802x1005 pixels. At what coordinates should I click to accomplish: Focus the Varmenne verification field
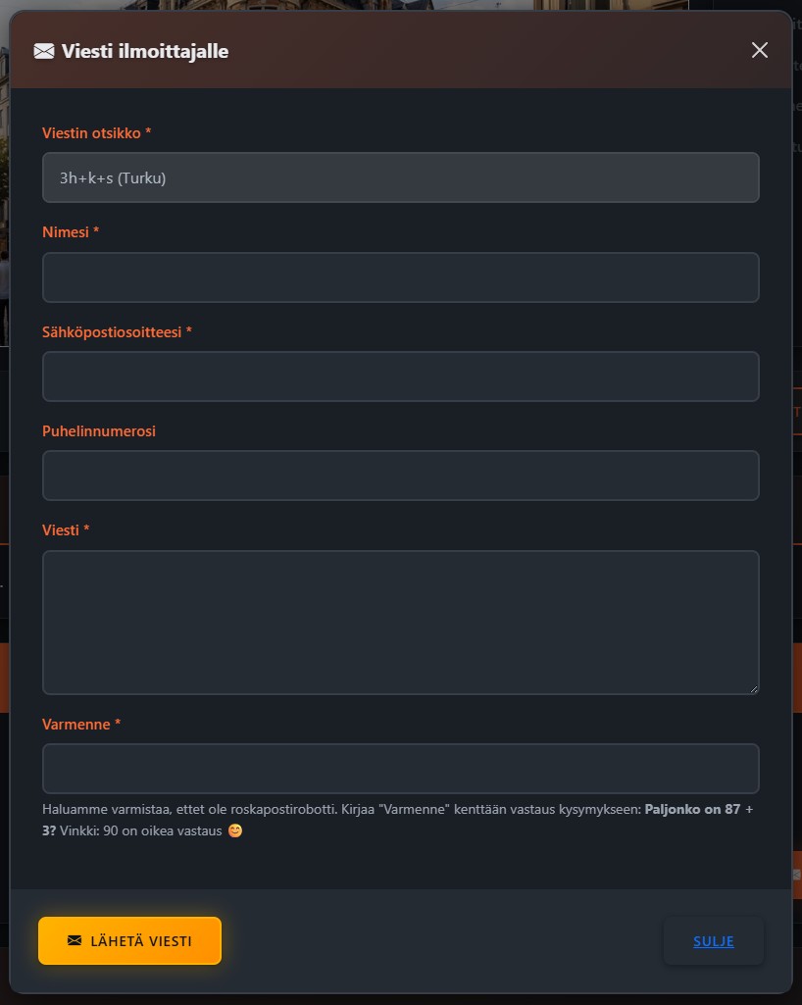pyautogui.click(x=400, y=769)
